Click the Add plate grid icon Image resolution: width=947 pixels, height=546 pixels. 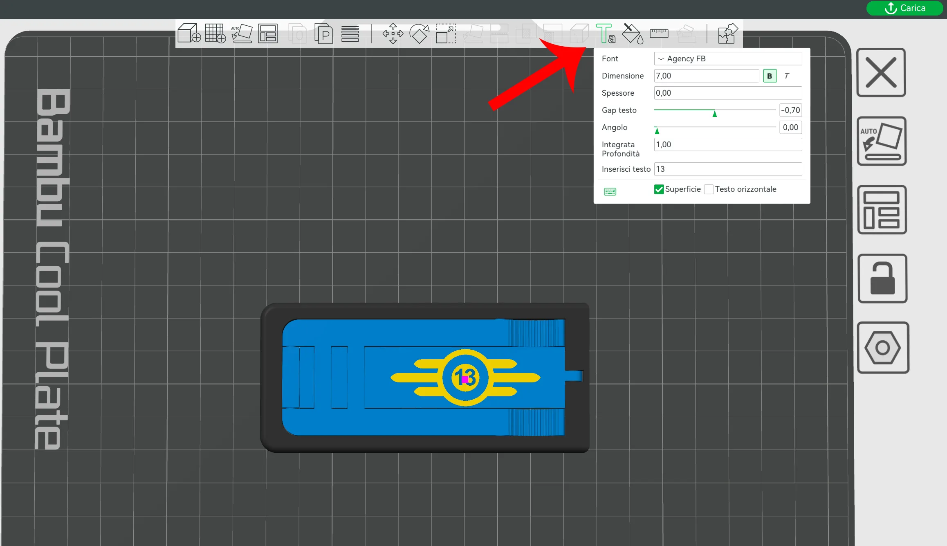click(x=215, y=33)
